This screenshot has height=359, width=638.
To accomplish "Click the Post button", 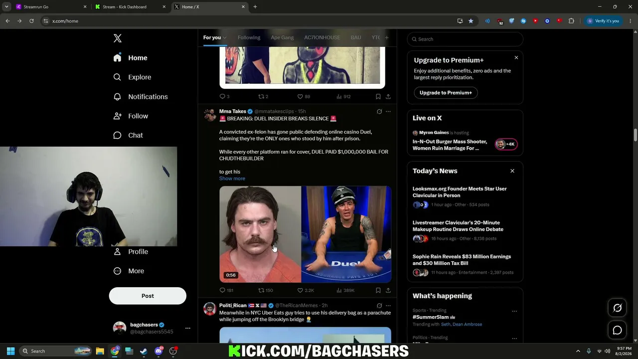I will point(148,296).
